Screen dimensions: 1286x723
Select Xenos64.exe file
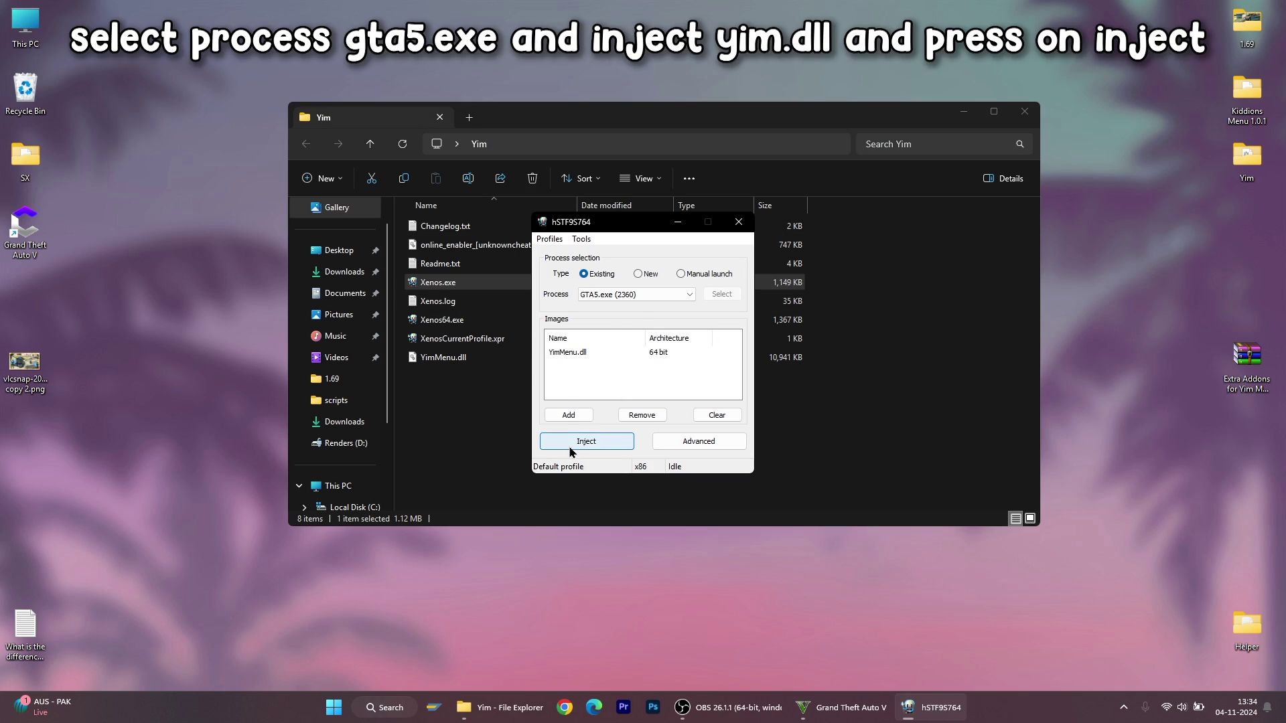click(442, 320)
